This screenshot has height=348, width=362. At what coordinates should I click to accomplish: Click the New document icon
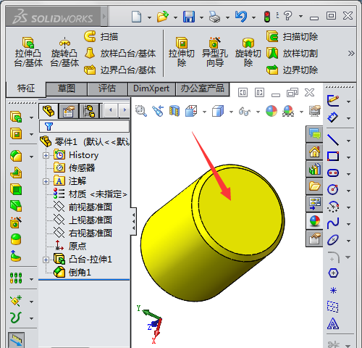(137, 17)
